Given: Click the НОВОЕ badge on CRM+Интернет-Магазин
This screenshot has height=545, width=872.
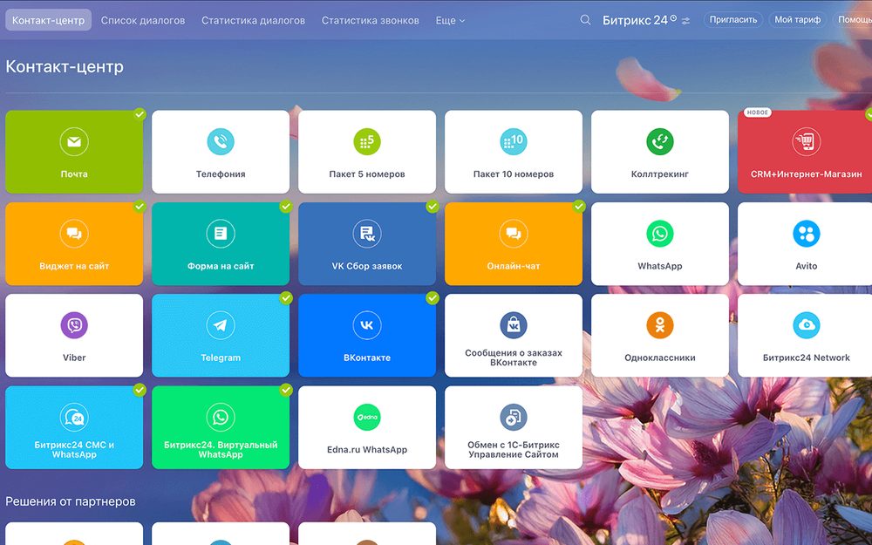Looking at the screenshot, I should (758, 112).
